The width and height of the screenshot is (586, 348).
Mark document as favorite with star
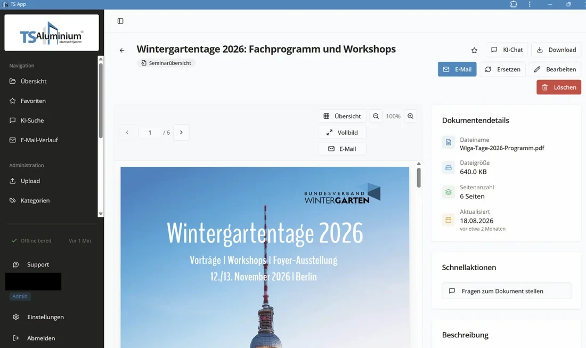tap(474, 50)
